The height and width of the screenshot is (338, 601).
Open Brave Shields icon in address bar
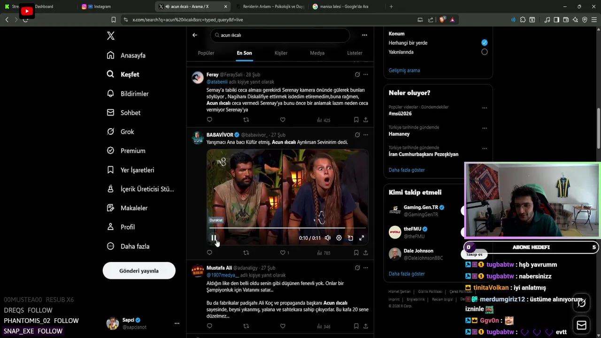[442, 20]
